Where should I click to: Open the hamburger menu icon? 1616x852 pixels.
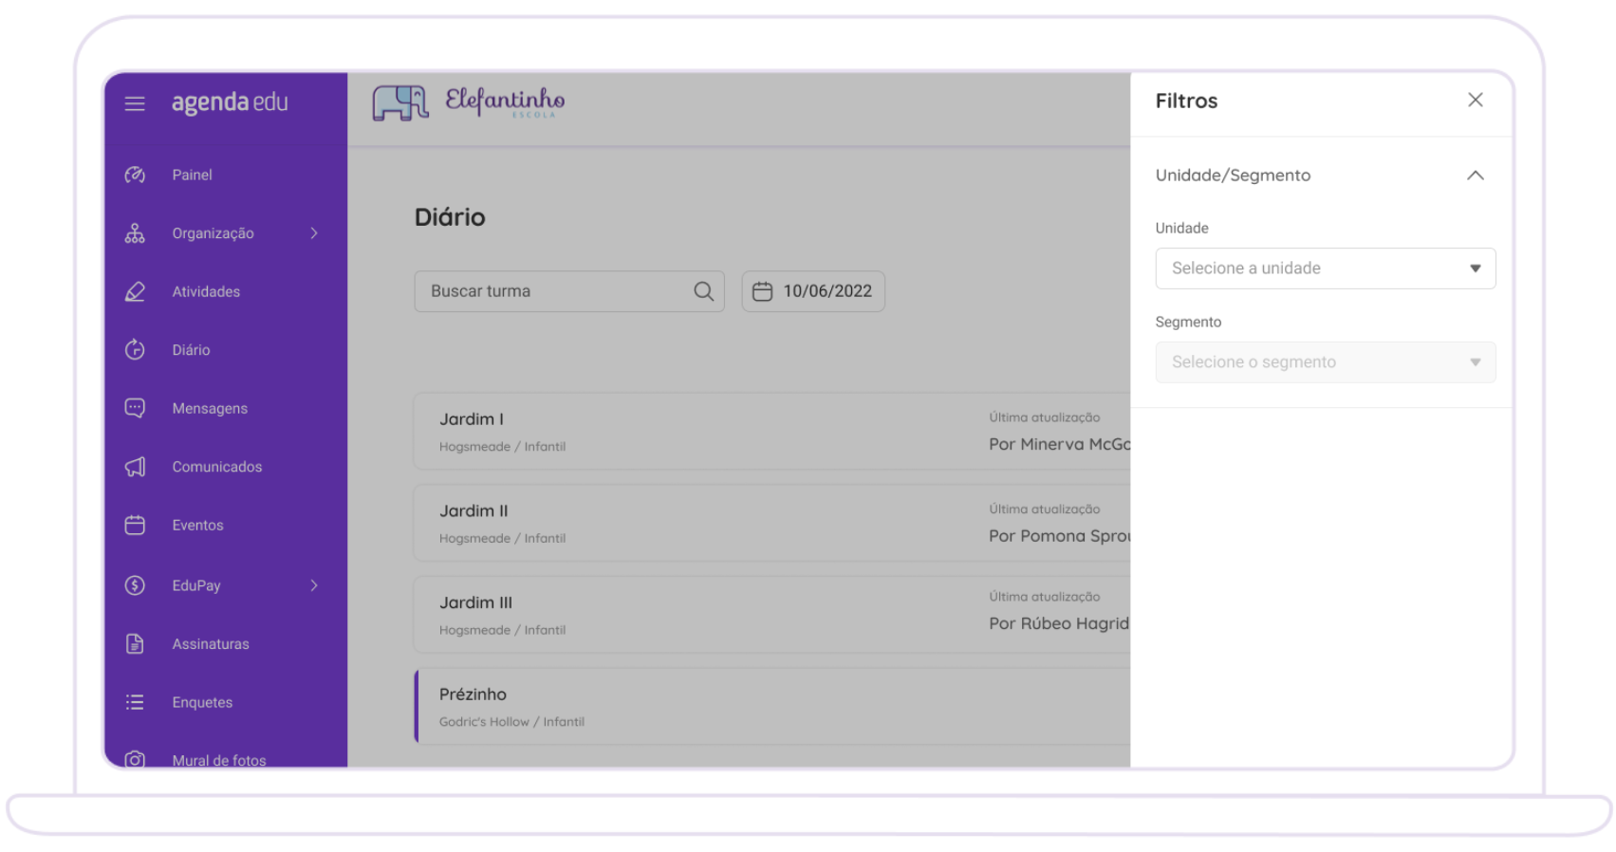click(135, 103)
